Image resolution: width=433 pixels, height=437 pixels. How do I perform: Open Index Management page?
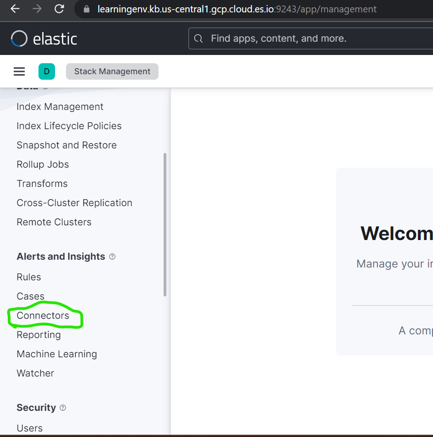point(60,107)
